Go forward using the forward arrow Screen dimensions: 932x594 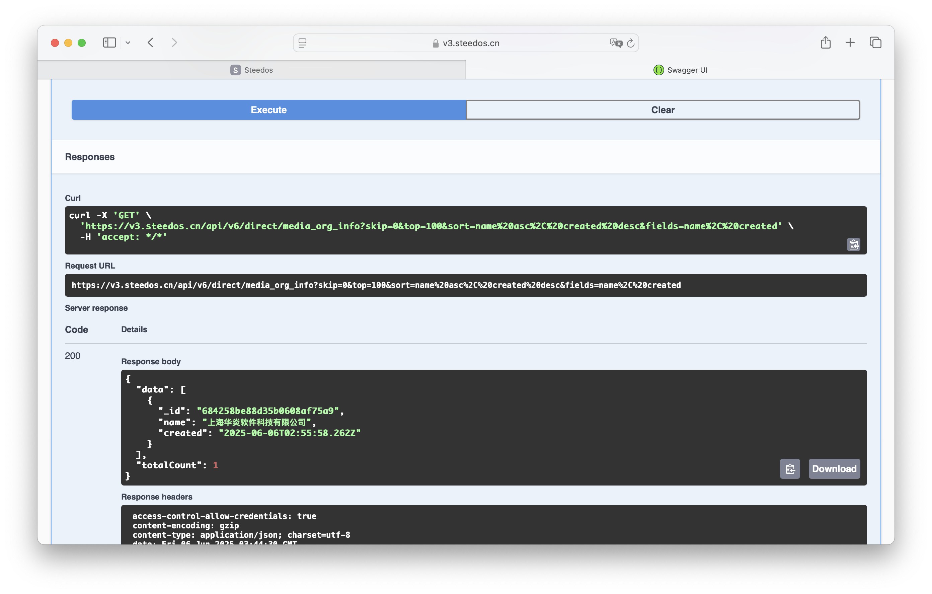[174, 43]
